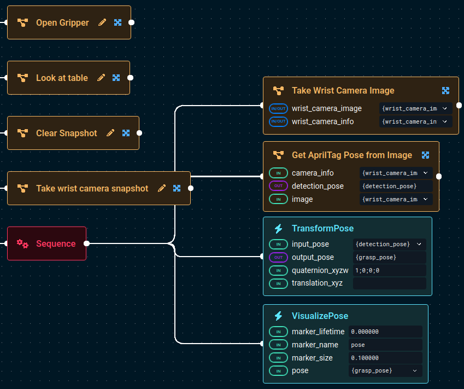This screenshot has width=464, height=389.
Task: Click OUT port badge for detection_pose
Action: point(279,186)
